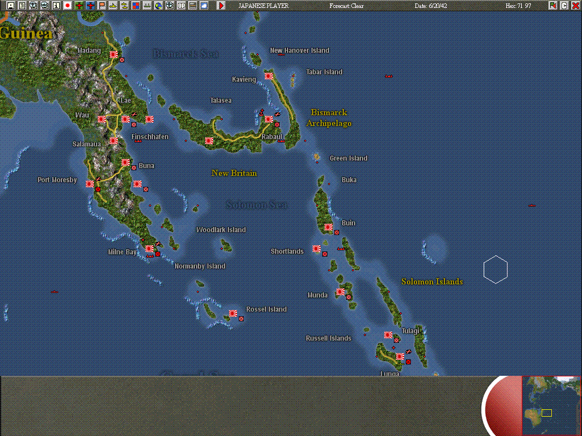Click the cloud weather toolbar icon
The height and width of the screenshot is (436, 582).
pos(204,6)
